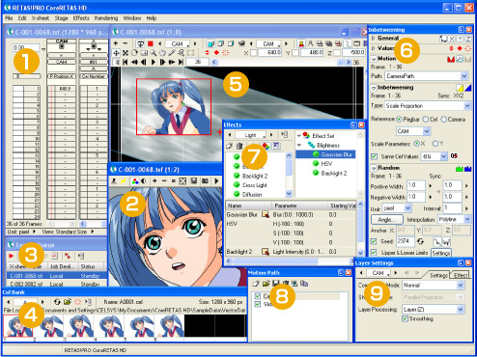Click the color wheel icon in Effects toolbar
Viewport: 477px width, 357px height.
tap(266, 146)
